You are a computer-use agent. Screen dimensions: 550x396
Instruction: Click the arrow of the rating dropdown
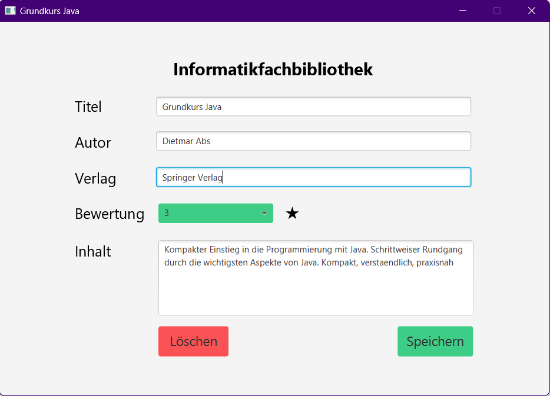coord(264,214)
